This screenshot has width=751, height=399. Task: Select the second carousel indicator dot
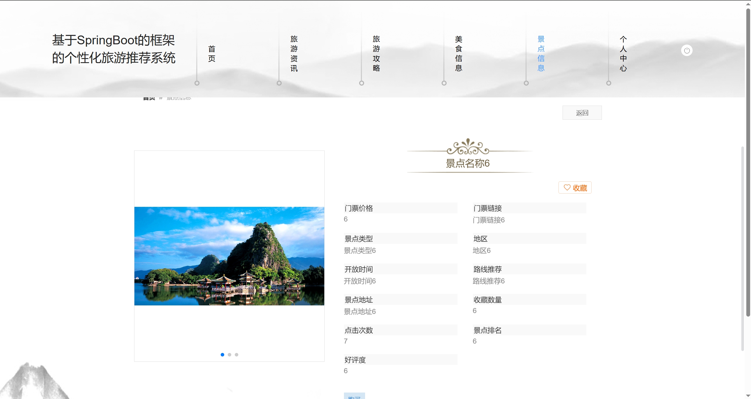[x=229, y=355]
